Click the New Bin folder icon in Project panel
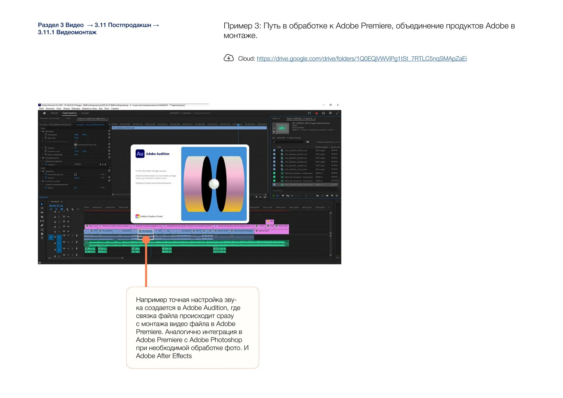 [x=327, y=196]
